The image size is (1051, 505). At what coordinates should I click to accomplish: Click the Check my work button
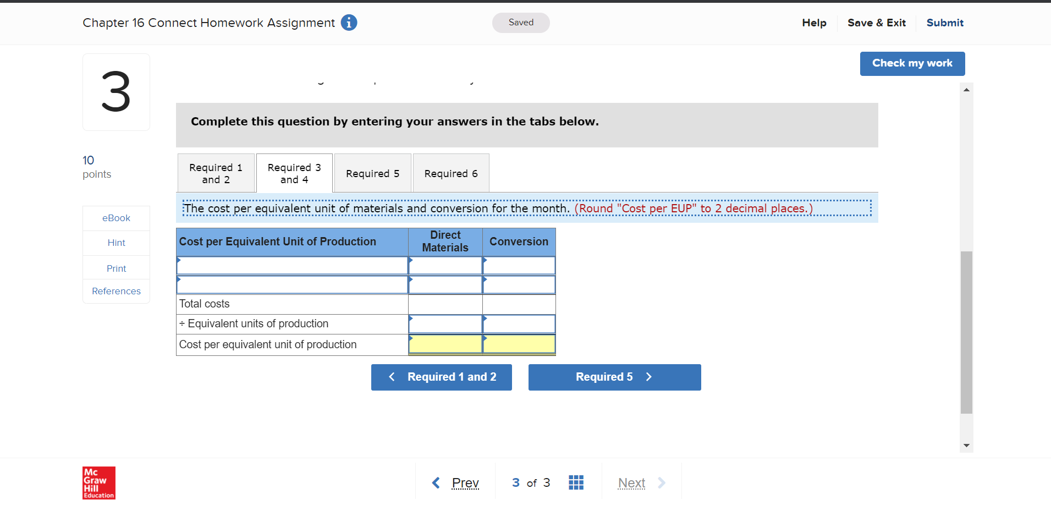click(912, 63)
